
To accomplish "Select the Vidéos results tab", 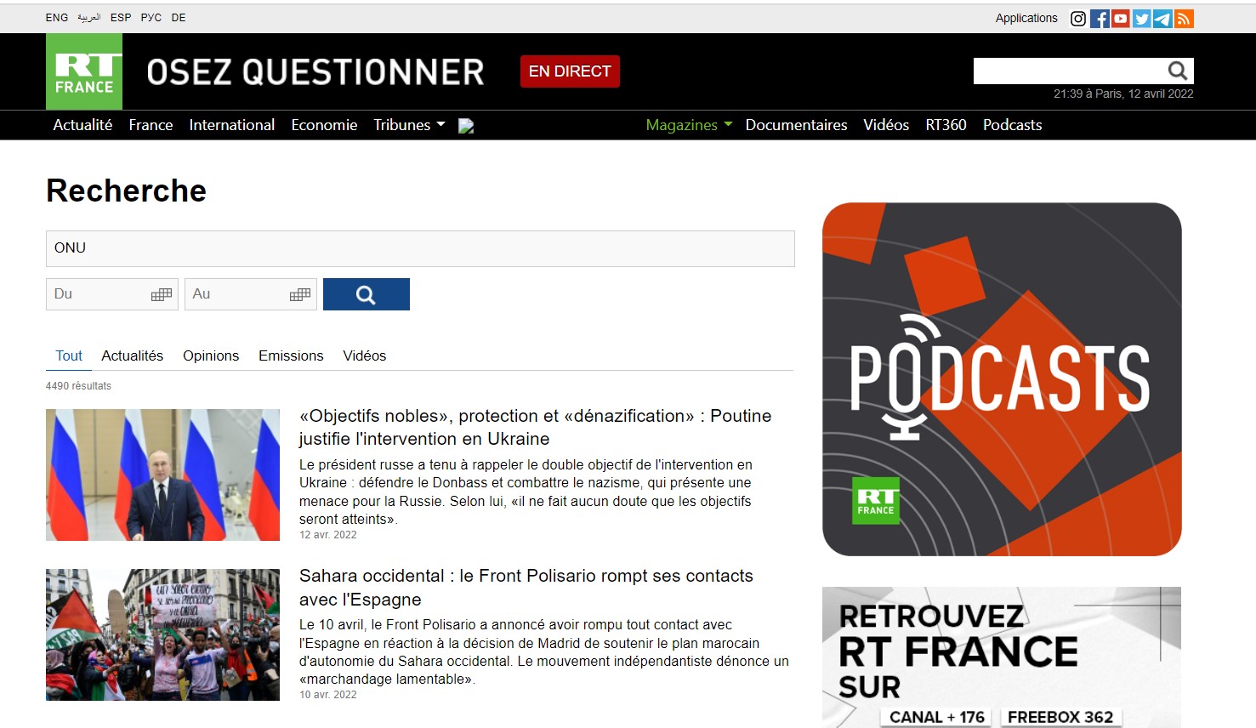I will [x=365, y=355].
